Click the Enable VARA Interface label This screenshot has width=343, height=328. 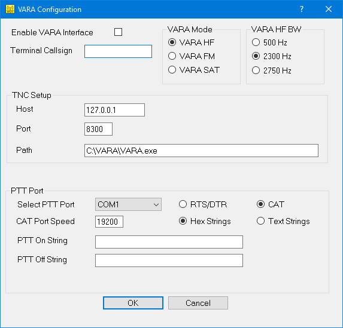coord(52,32)
